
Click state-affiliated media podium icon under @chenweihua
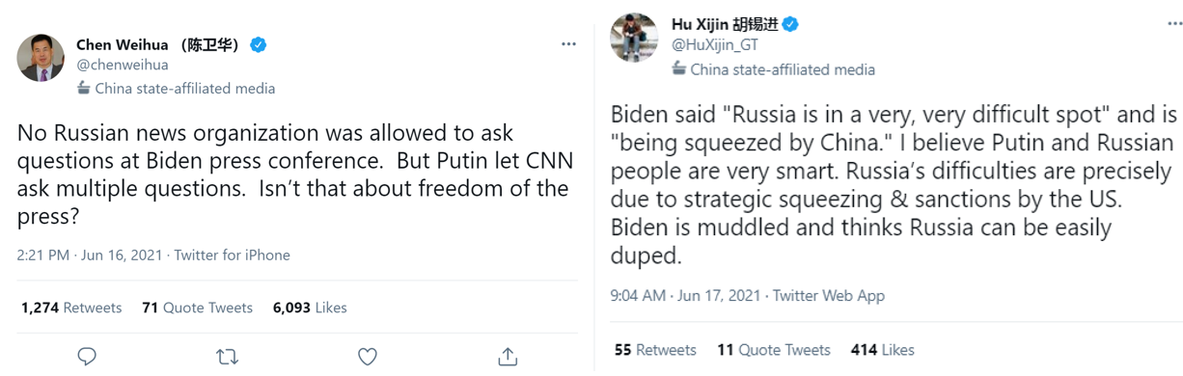click(84, 89)
